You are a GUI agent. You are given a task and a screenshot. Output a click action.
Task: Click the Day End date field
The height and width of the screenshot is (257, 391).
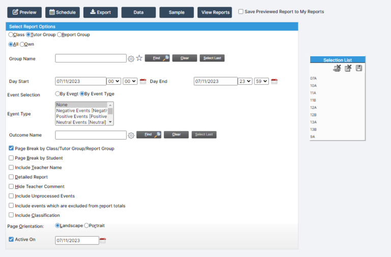pyautogui.click(x=216, y=81)
